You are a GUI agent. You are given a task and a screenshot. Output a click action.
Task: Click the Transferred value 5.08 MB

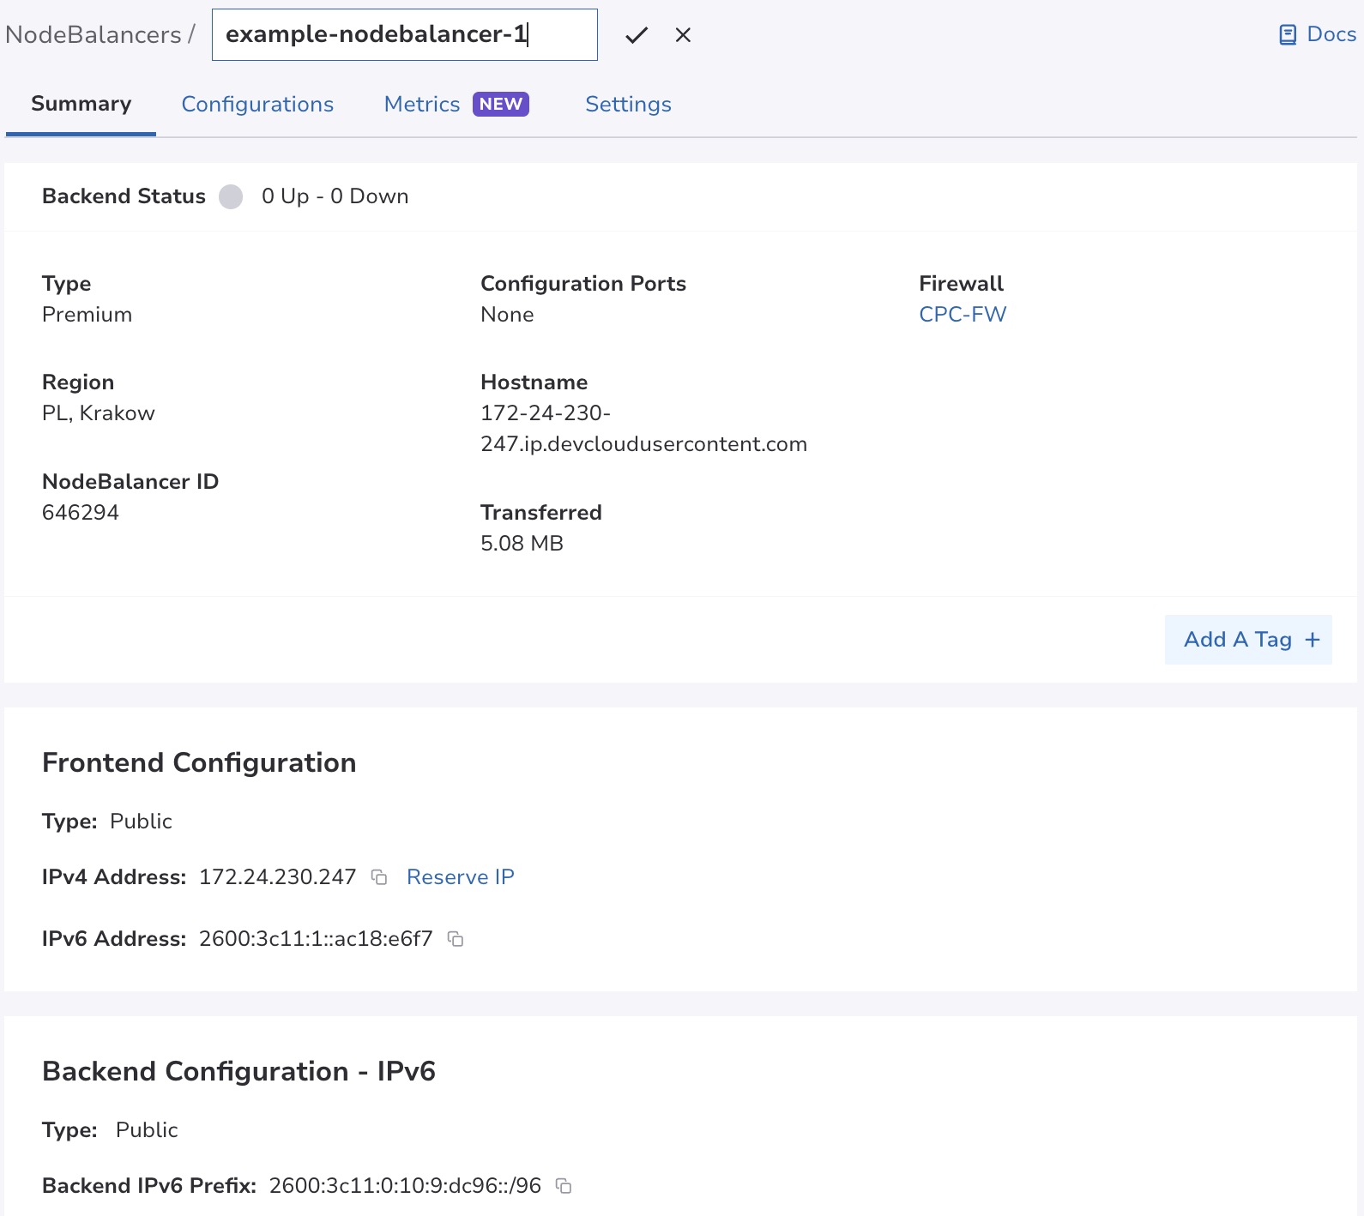point(522,544)
